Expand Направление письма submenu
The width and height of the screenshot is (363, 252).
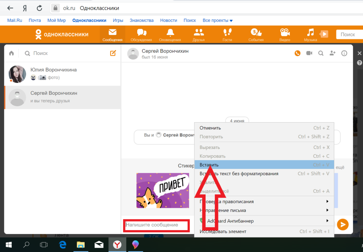click(264, 210)
